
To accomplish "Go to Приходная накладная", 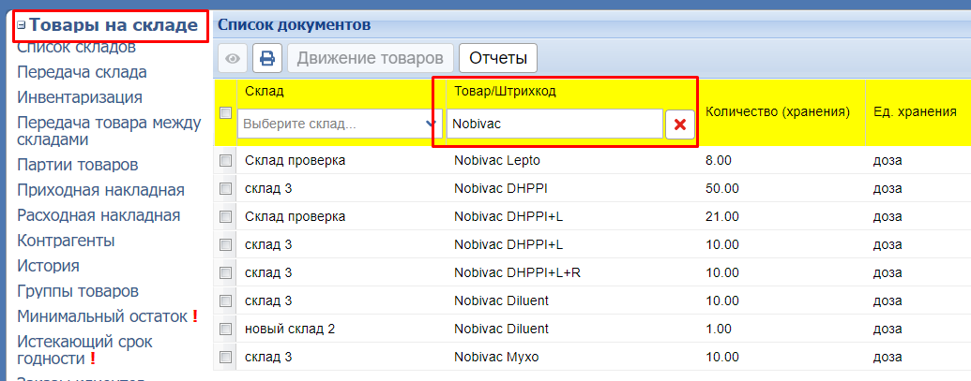I will (x=100, y=190).
